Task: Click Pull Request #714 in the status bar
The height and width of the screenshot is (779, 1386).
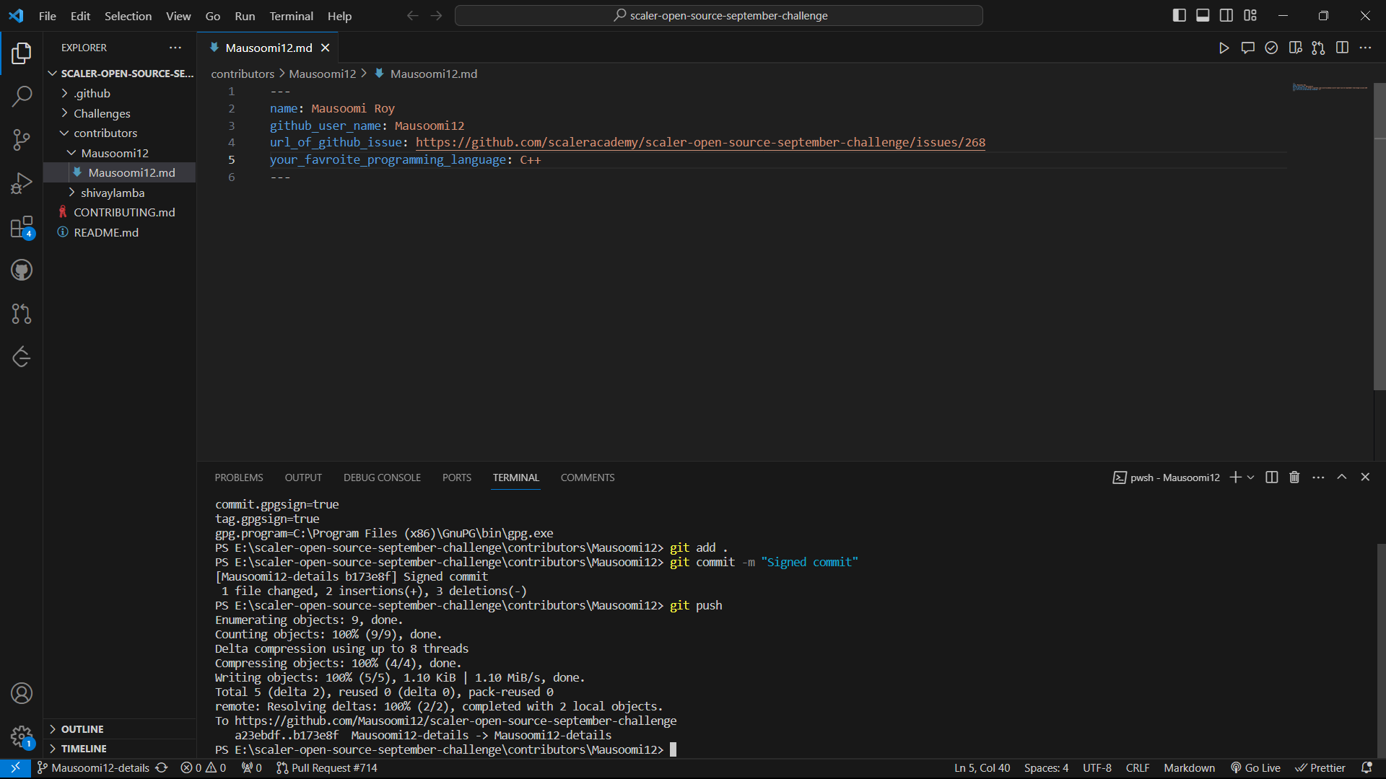Action: (327, 767)
